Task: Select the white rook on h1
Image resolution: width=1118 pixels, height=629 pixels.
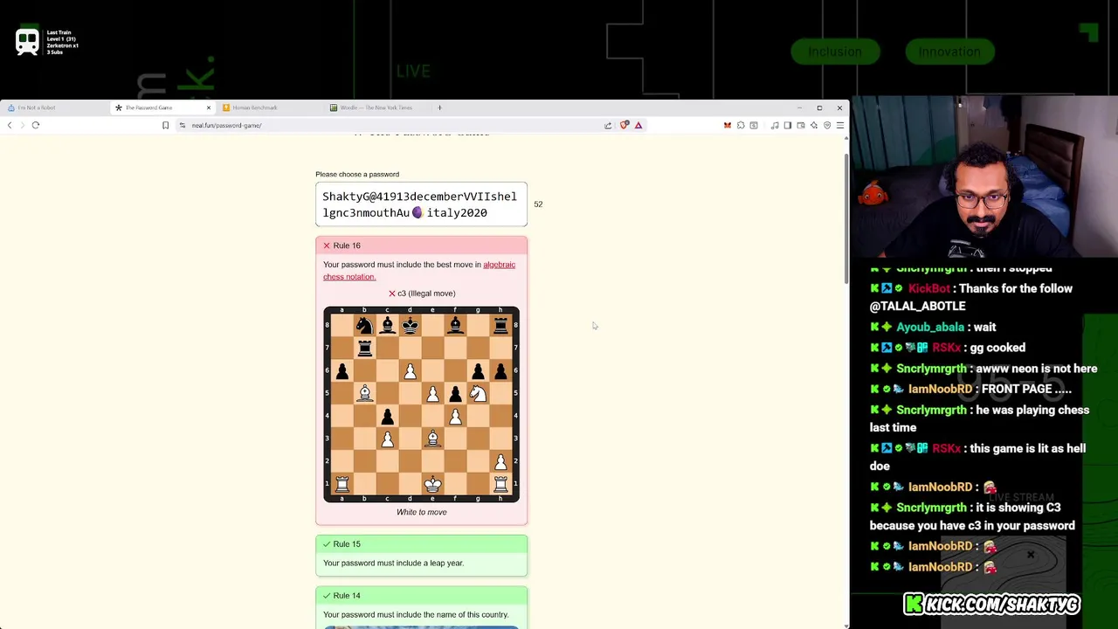Action: point(500,483)
